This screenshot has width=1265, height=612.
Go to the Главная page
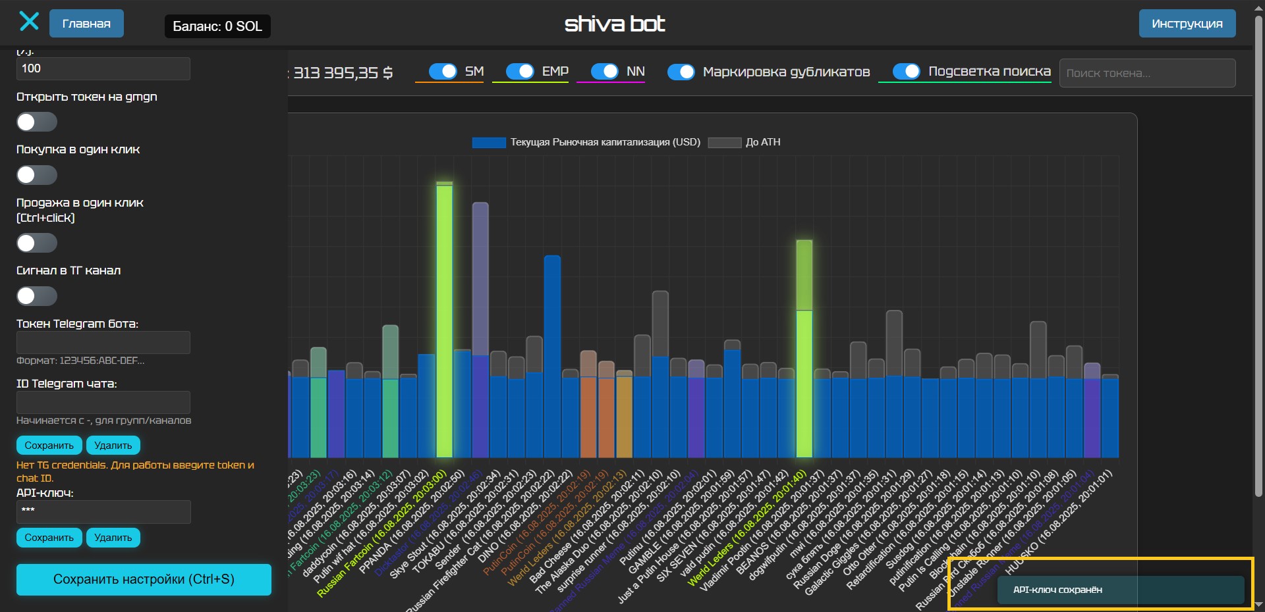click(x=86, y=24)
